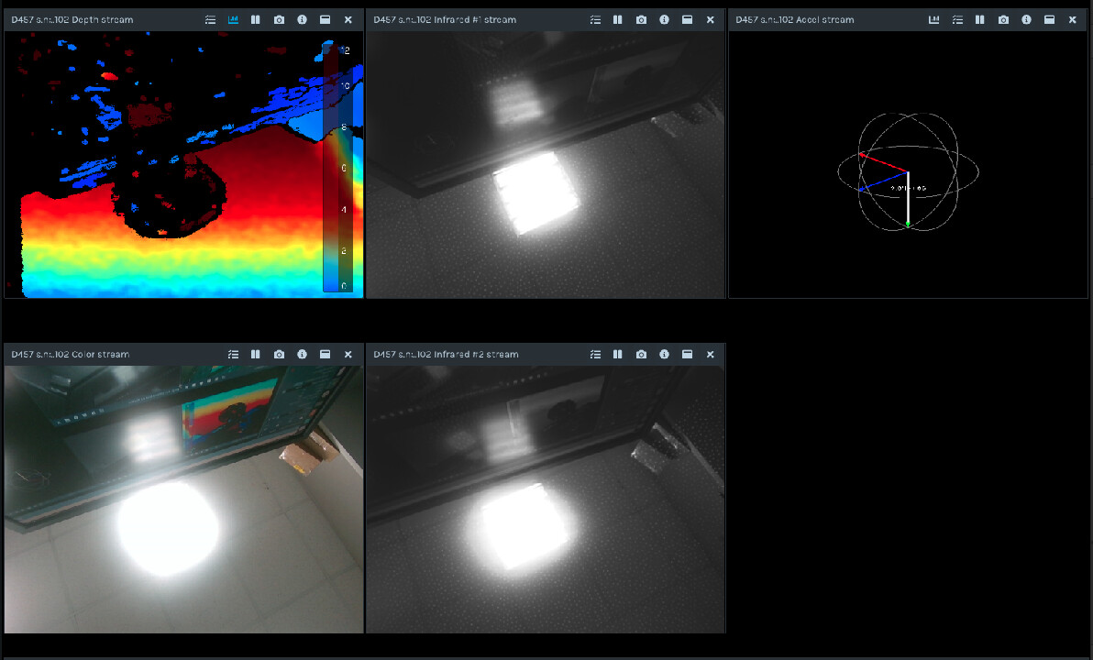Screen dimensions: 1093x660
Task: Click the 'D457 s.n:..102 Depth stream' title
Action: tap(72, 19)
